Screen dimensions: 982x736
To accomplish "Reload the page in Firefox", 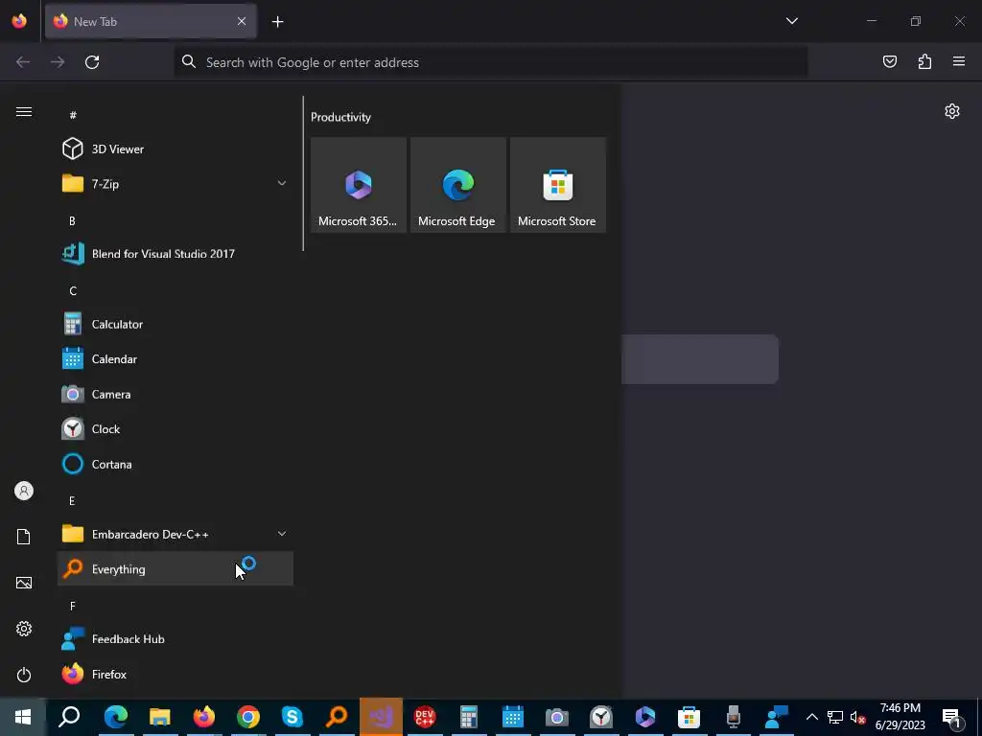I will (92, 62).
